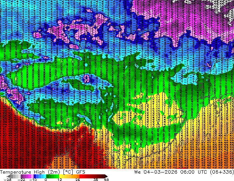Click the "-10" legend label
The width and height of the screenshot is (234, 181).
pyautogui.click(x=33, y=180)
